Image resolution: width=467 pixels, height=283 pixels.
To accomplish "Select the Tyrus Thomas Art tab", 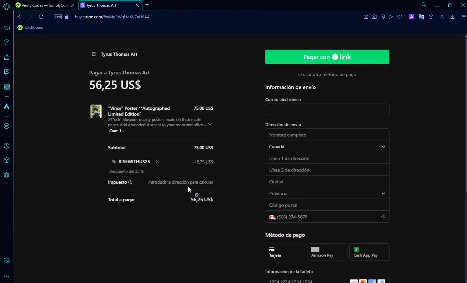I will (106, 5).
